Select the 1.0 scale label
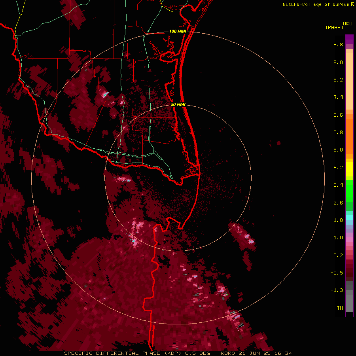Screen dimensions: 356x356 coord(338,238)
